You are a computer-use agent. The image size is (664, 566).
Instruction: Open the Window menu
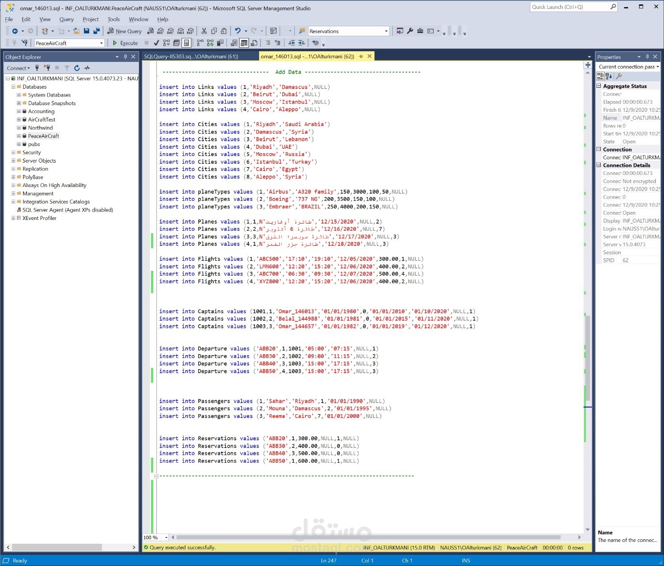138,19
